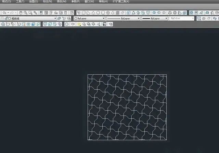
Task: Select the Zoom Window tool
Action: (30, 13)
